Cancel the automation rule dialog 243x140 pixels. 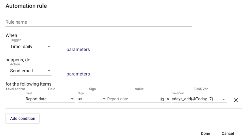(x=228, y=133)
